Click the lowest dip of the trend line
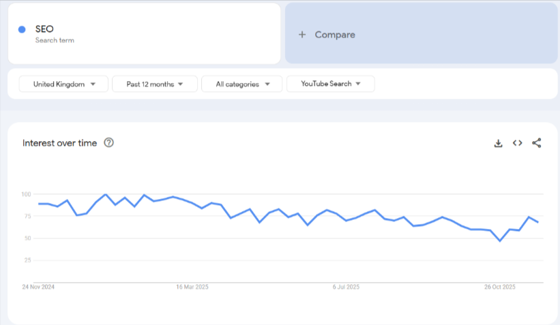This screenshot has width=560, height=325. 500,241
